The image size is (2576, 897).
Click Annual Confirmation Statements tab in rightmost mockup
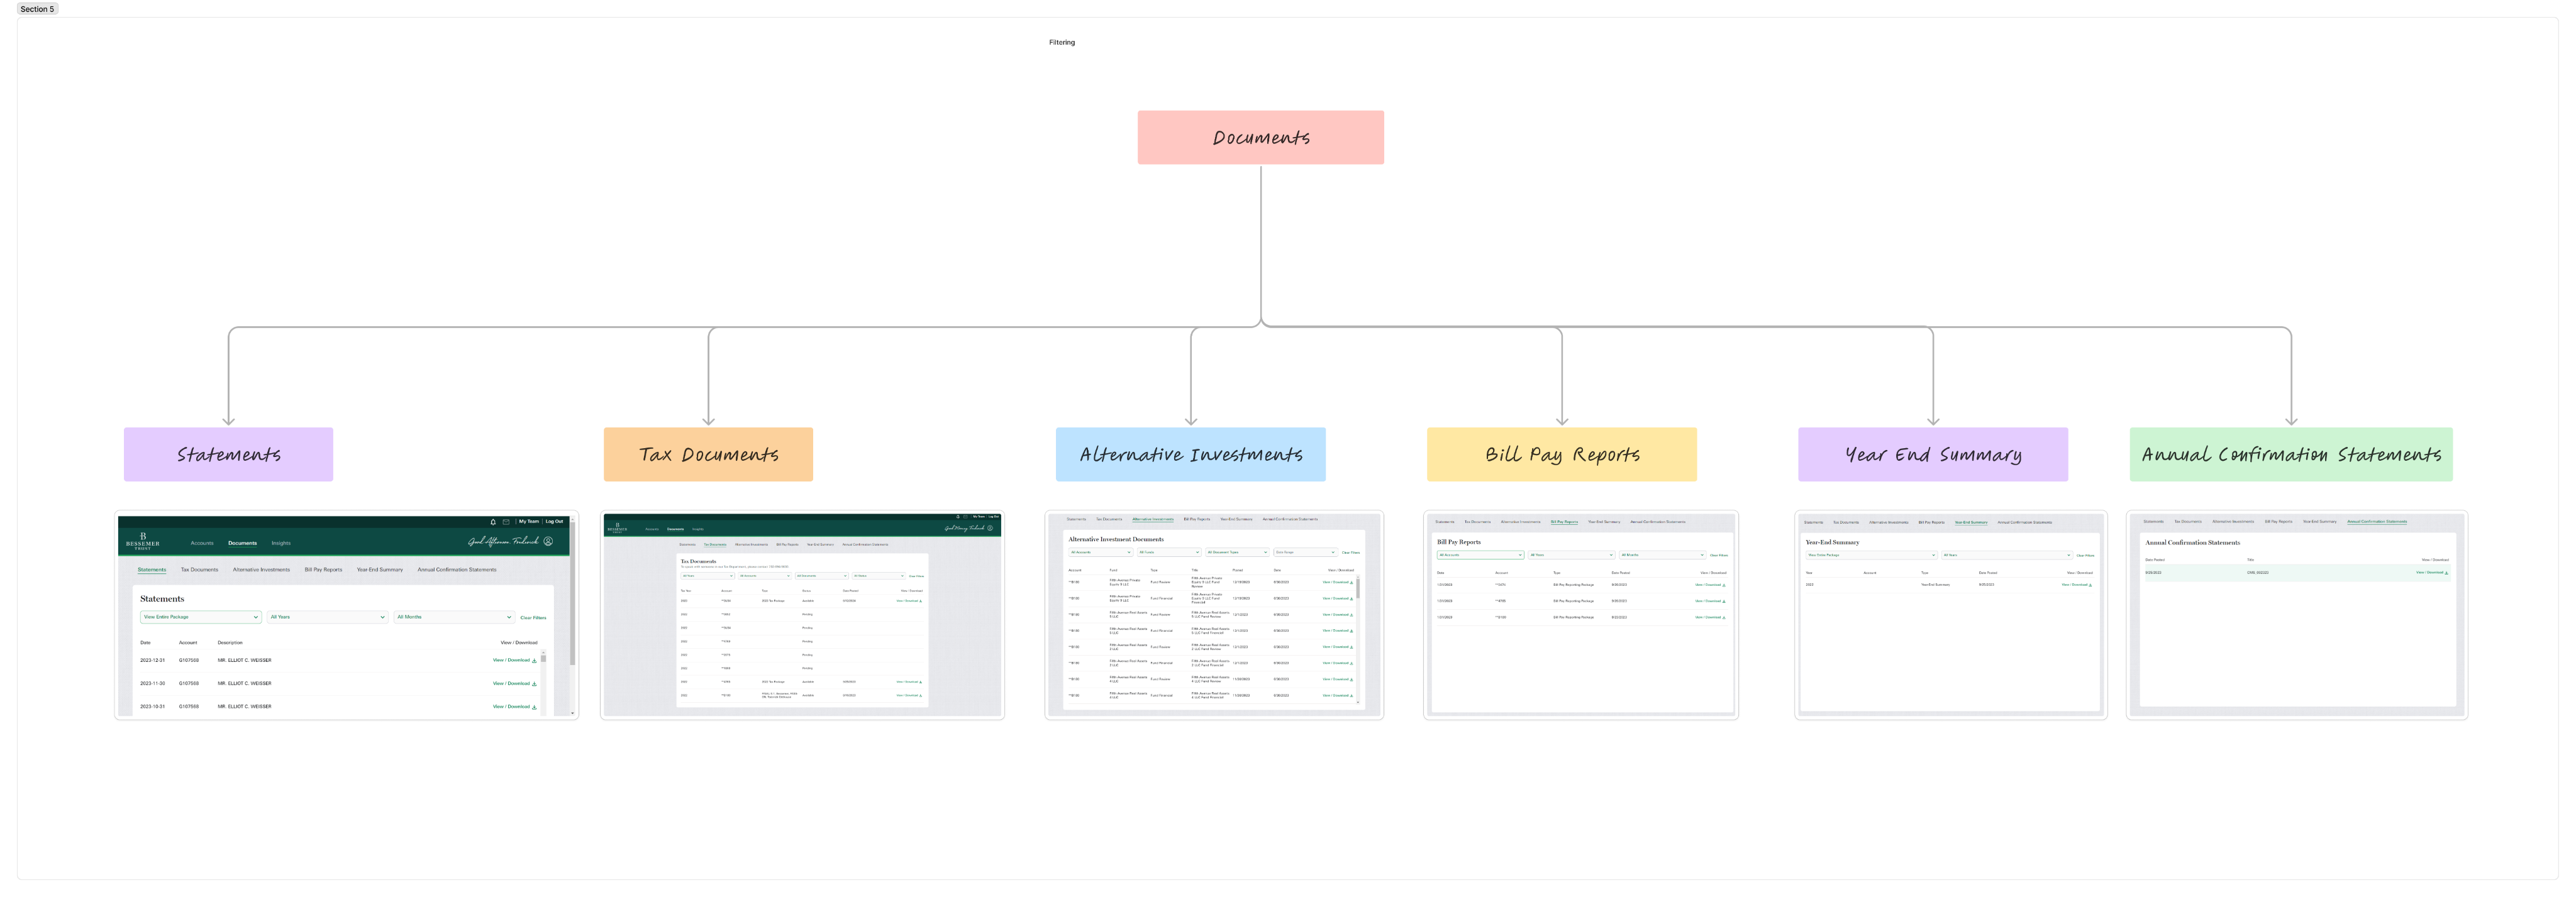[x=2377, y=521]
